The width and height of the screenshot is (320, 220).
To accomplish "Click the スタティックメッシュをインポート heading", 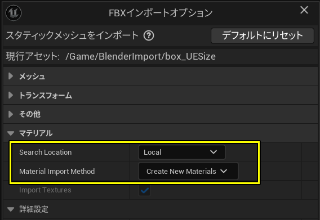I will pos(72,35).
